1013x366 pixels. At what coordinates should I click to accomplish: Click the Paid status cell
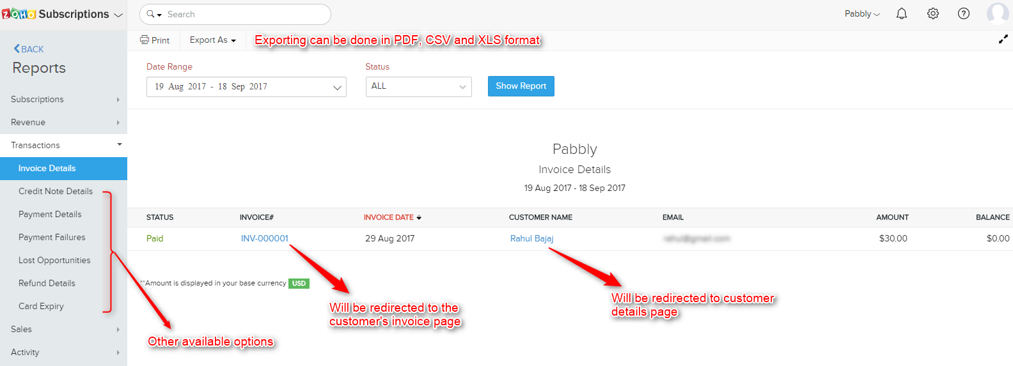(155, 239)
